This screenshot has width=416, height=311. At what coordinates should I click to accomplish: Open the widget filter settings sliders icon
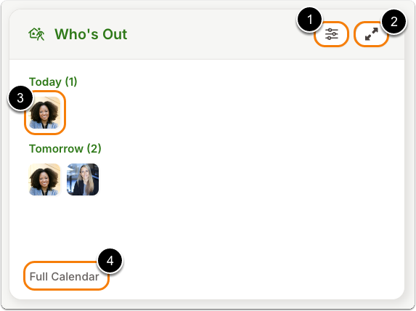click(x=331, y=34)
